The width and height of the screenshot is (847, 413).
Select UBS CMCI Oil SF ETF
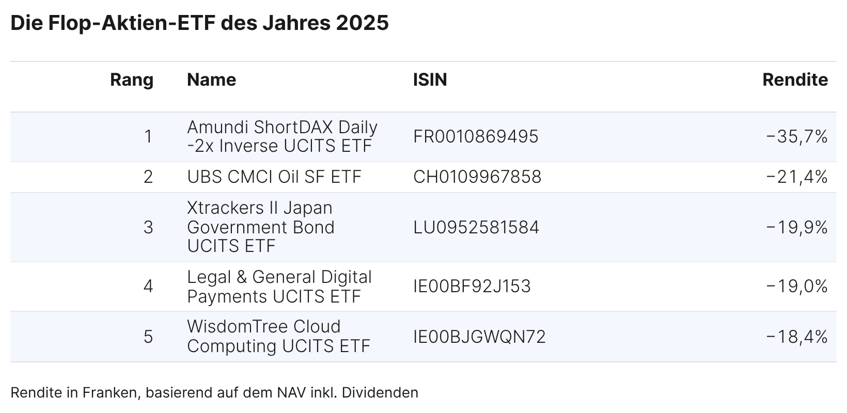274,177
